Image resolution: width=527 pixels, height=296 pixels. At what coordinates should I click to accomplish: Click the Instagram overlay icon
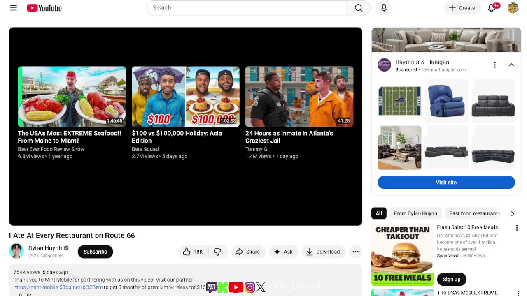click(250, 287)
